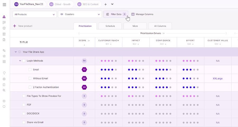The height and width of the screenshot is (127, 238).
Task: Open the All Products dropdown
Action: (35, 14)
